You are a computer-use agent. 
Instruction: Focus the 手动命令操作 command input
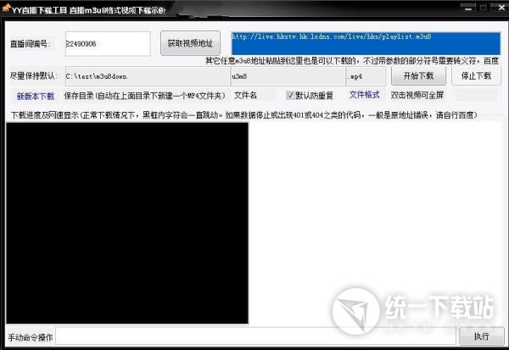256,336
